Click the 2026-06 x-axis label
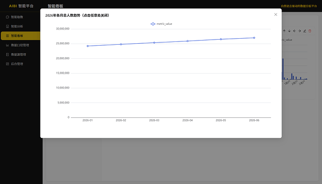The height and width of the screenshot is (184, 322). click(x=254, y=120)
